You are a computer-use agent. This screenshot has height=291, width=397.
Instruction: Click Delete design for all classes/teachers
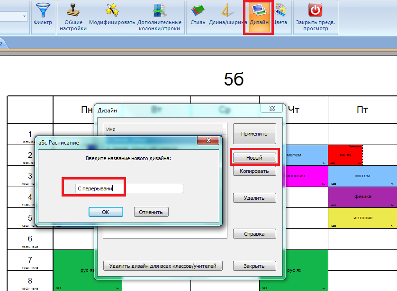pyautogui.click(x=162, y=266)
